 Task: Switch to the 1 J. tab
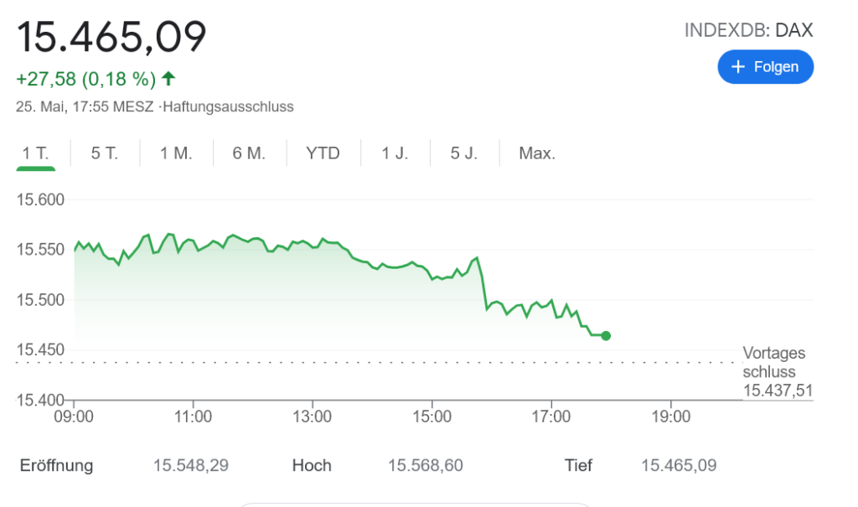point(395,153)
